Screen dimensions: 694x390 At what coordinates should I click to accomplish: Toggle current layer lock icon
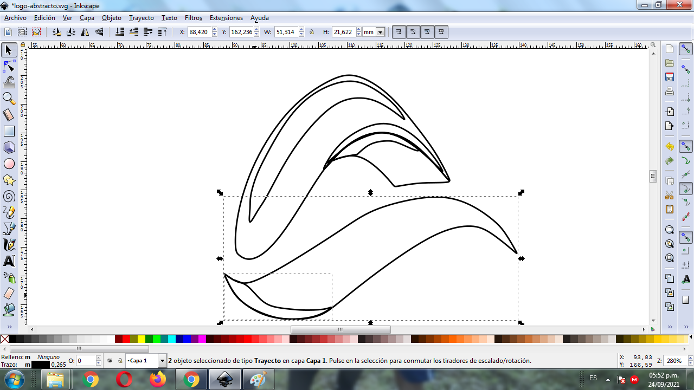tap(120, 360)
